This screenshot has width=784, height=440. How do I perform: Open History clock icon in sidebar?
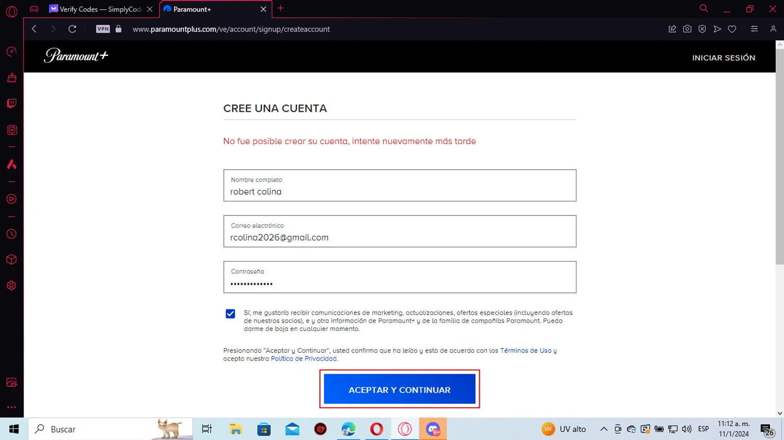(x=11, y=234)
